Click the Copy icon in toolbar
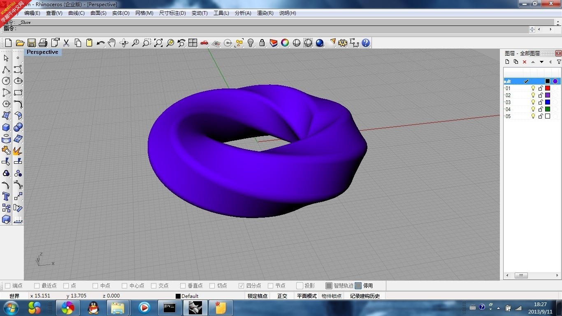This screenshot has width=562, height=316. click(78, 43)
